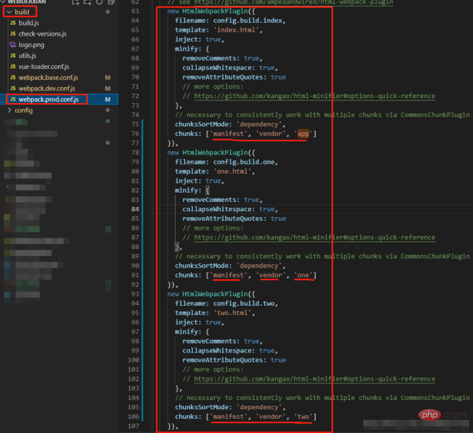Collapse the WEBIDEAXIAN root section chevron
The height and width of the screenshot is (433, 473).
coord(3,2)
